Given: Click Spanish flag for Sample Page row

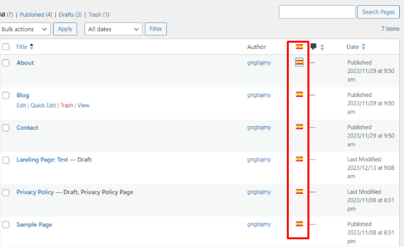Looking at the screenshot, I should (x=299, y=224).
